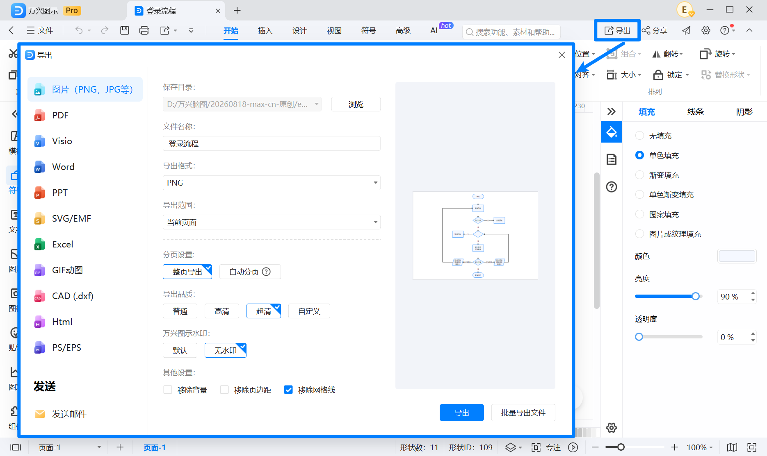Click the layers icon in status bar
This screenshot has width=767, height=456.
511,447
